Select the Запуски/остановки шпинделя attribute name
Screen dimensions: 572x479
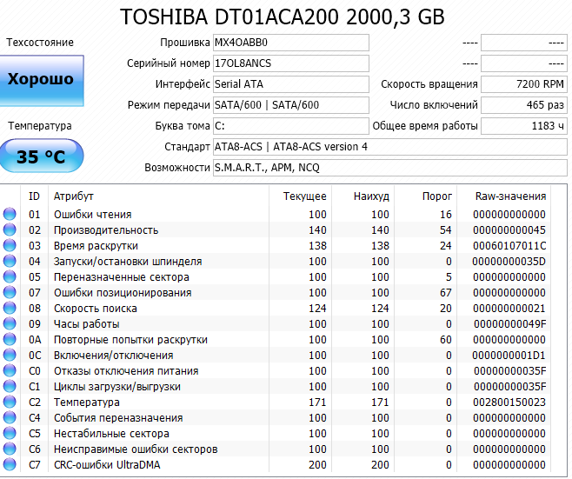128,262
